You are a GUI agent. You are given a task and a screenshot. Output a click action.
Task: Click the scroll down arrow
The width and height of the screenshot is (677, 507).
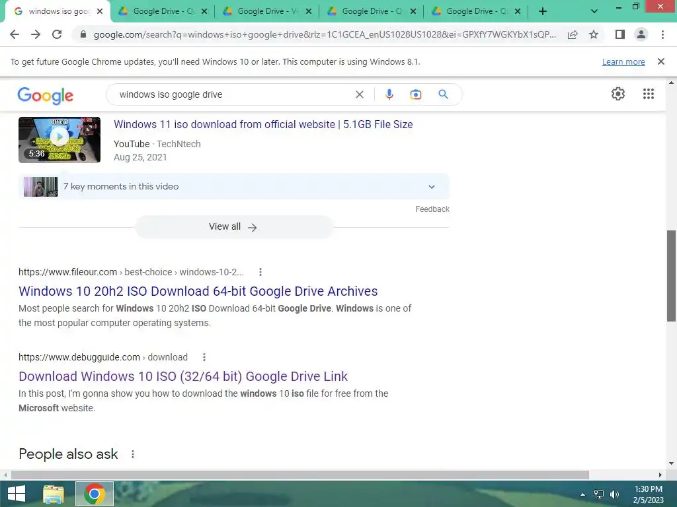pos(671,463)
